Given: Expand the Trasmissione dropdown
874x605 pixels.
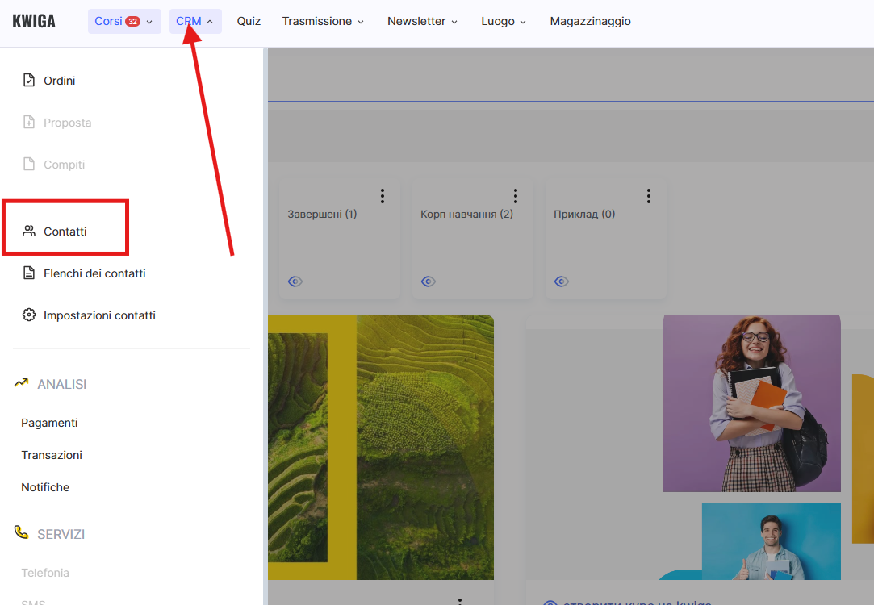Looking at the screenshot, I should (x=323, y=22).
